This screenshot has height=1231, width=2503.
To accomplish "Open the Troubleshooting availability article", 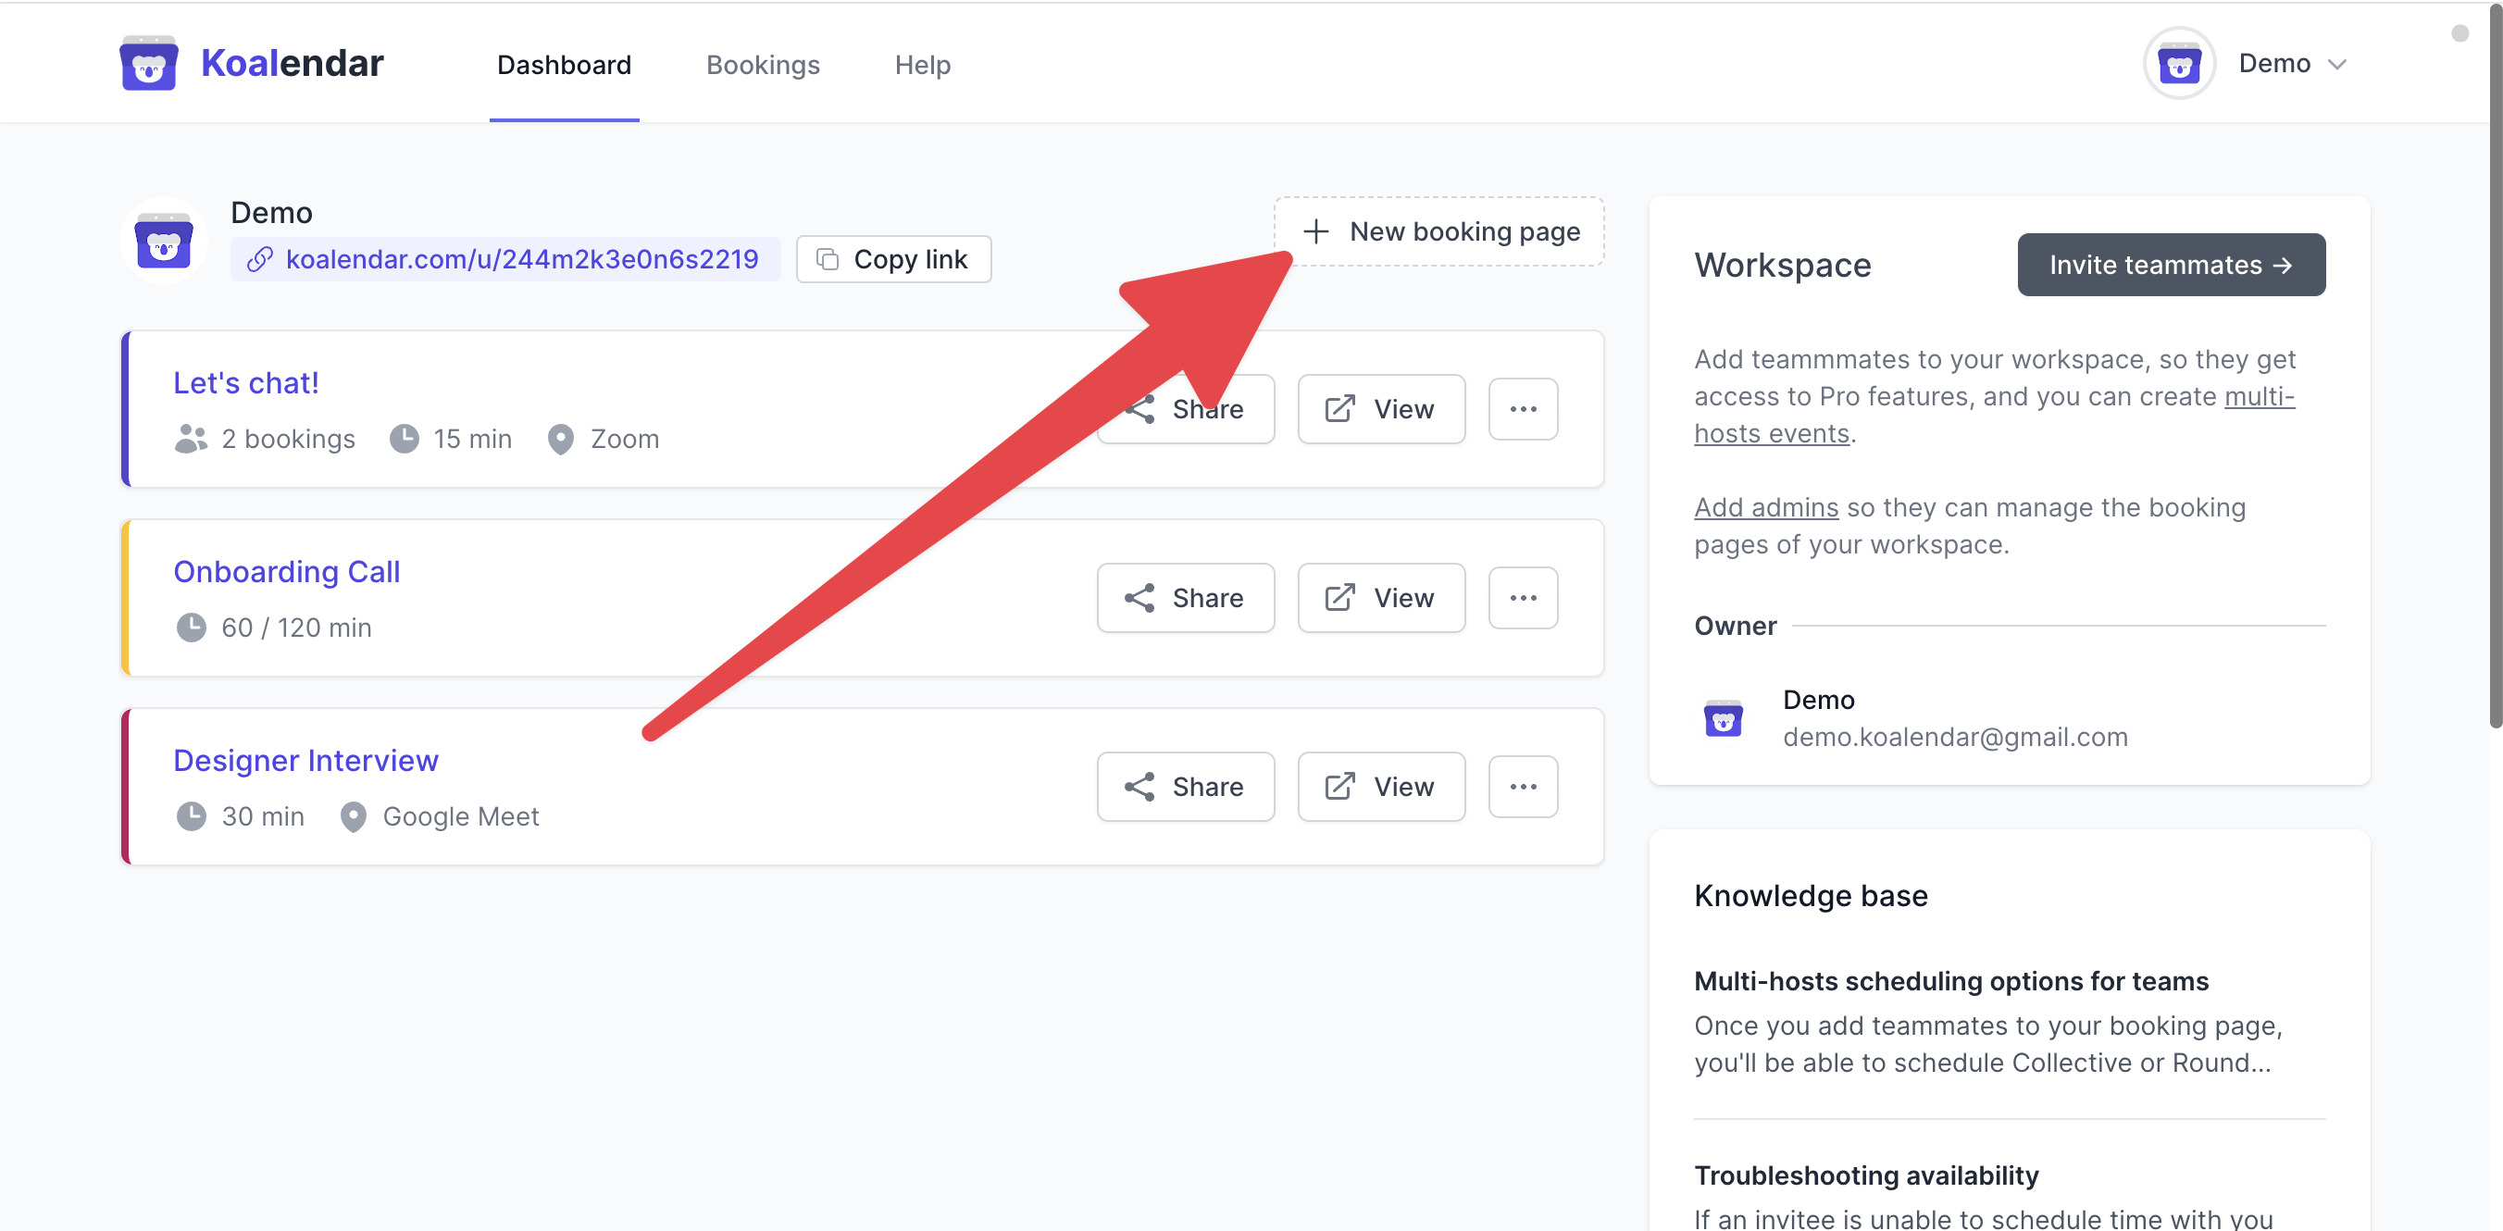I will pyautogui.click(x=1865, y=1175).
